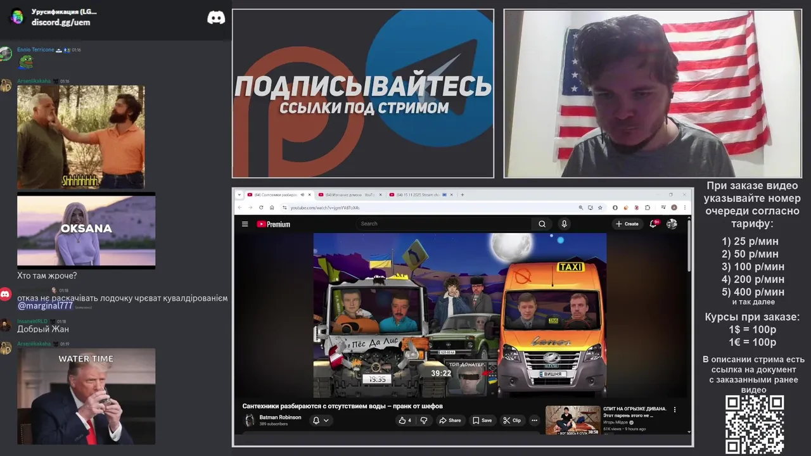Click suggested video title СПИТ НА ОГРЫЗКЕ ДИВАНА

click(x=635, y=409)
